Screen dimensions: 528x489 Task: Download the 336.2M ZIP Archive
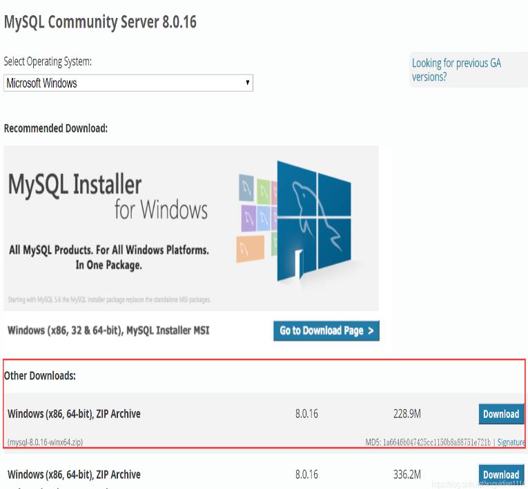[501, 475]
